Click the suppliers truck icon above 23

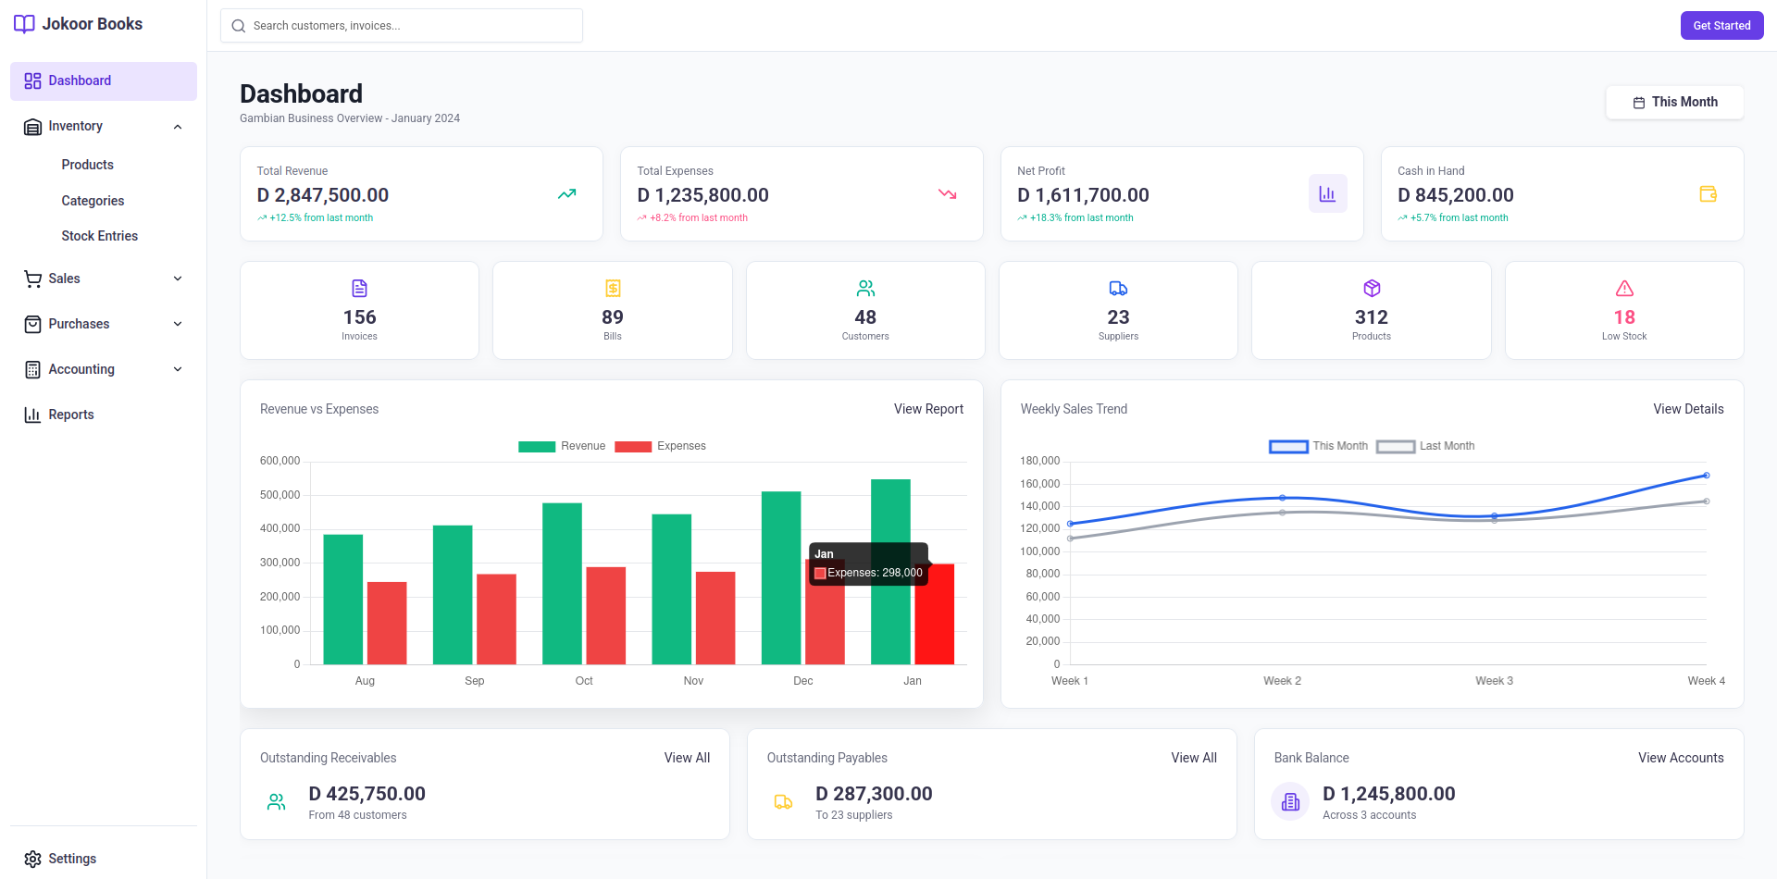(1118, 289)
